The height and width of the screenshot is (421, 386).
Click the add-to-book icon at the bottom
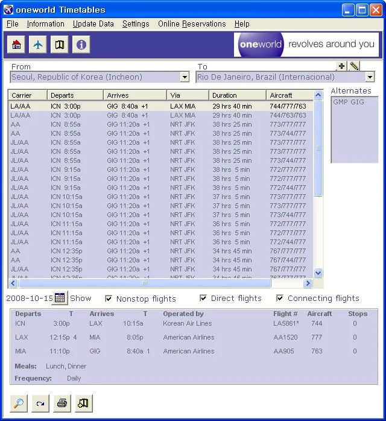(x=84, y=404)
